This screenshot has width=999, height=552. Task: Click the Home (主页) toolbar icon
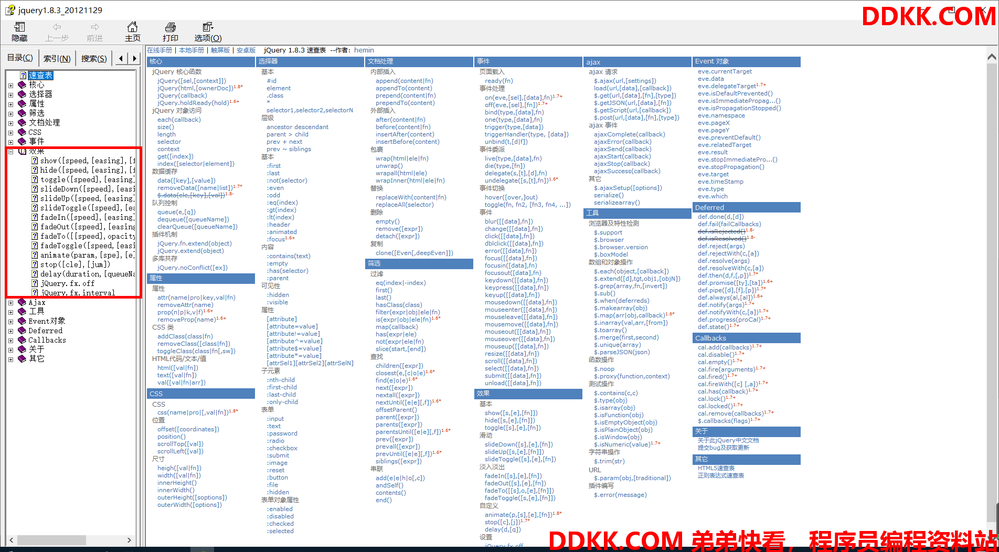pos(132,27)
